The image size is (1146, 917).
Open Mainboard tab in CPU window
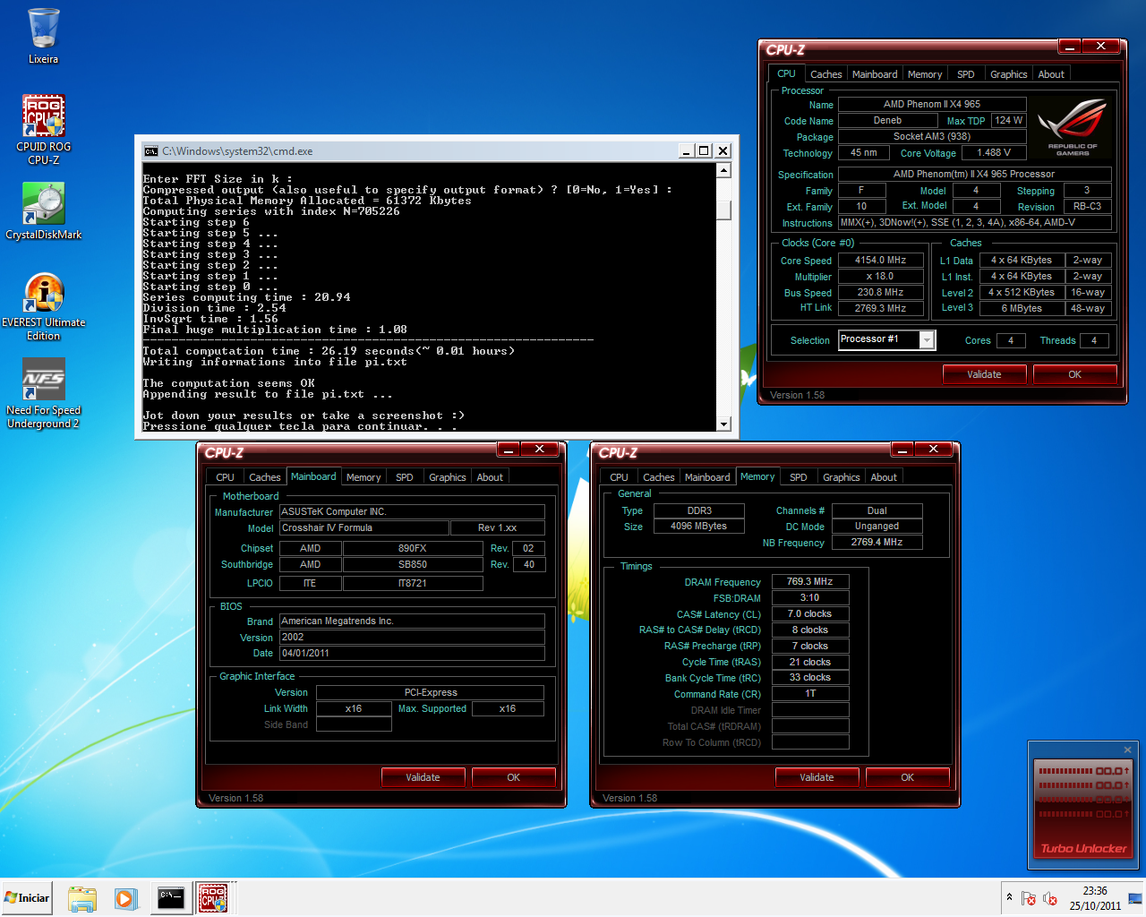click(875, 74)
